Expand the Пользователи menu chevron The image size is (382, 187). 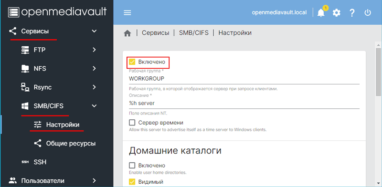(x=94, y=181)
